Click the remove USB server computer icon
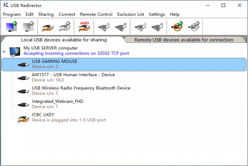 pos(28,26)
